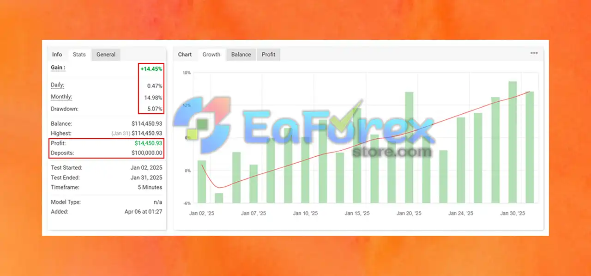Image resolution: width=591 pixels, height=276 pixels.
Task: Click the tallest green bar near Jan 30
Action: tap(513, 142)
